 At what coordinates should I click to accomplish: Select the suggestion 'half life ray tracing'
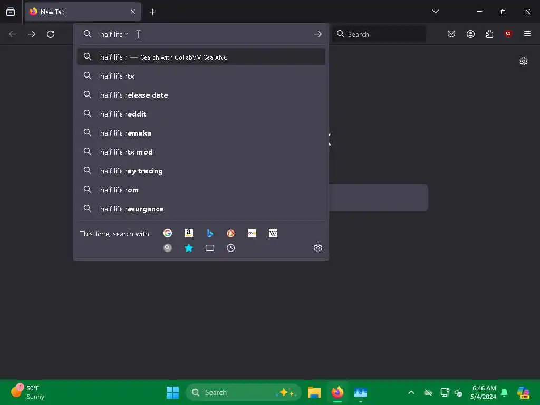coord(201,171)
